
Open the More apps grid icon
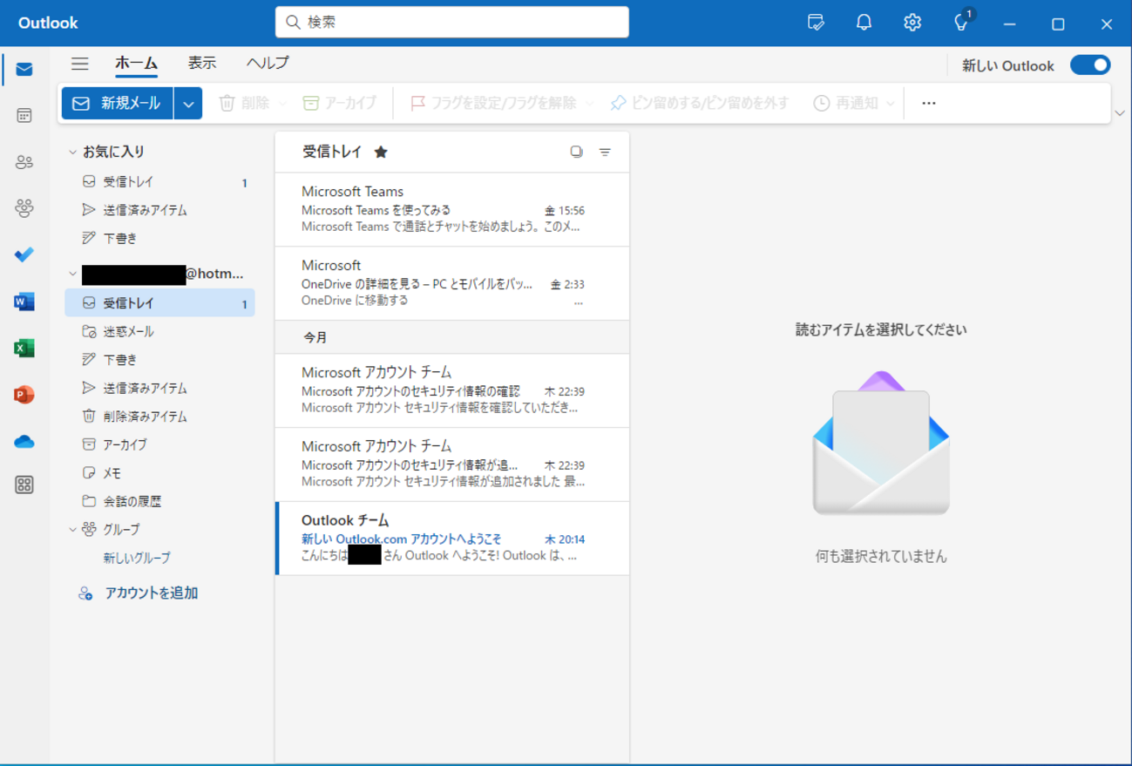click(x=24, y=485)
